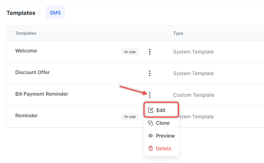Click the Custom Template type label

tap(193, 95)
